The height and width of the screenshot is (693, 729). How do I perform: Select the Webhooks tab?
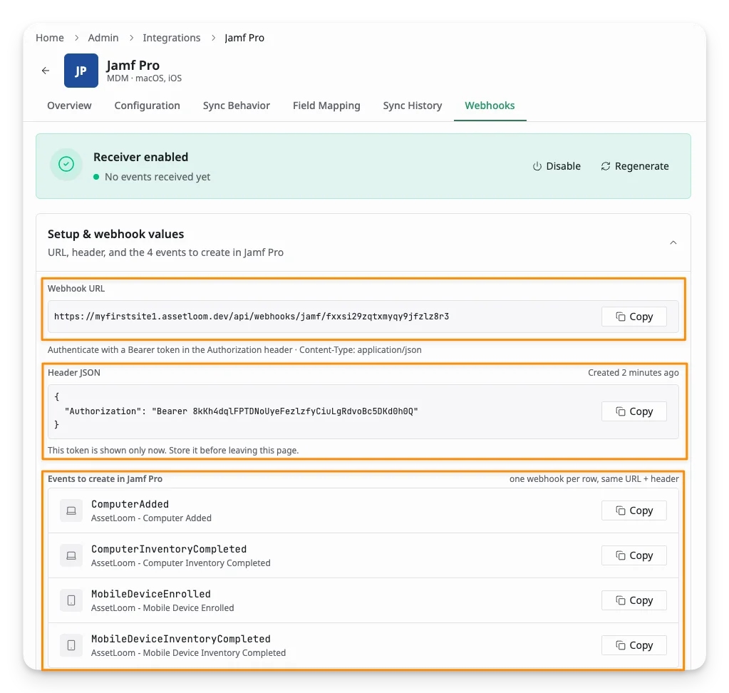click(490, 106)
